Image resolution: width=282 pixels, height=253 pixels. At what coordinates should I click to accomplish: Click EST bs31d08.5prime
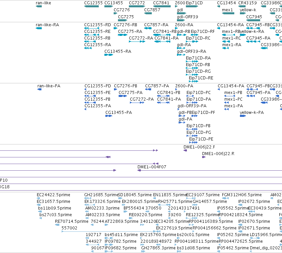click(193, 248)
